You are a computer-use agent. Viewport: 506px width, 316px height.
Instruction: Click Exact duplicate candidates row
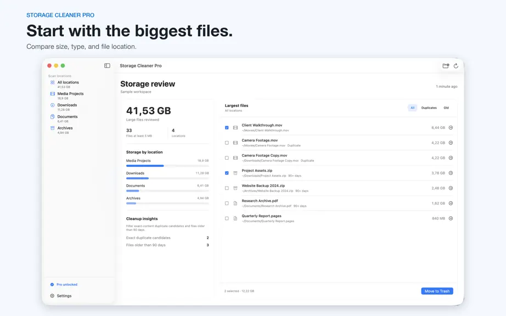pos(167,238)
